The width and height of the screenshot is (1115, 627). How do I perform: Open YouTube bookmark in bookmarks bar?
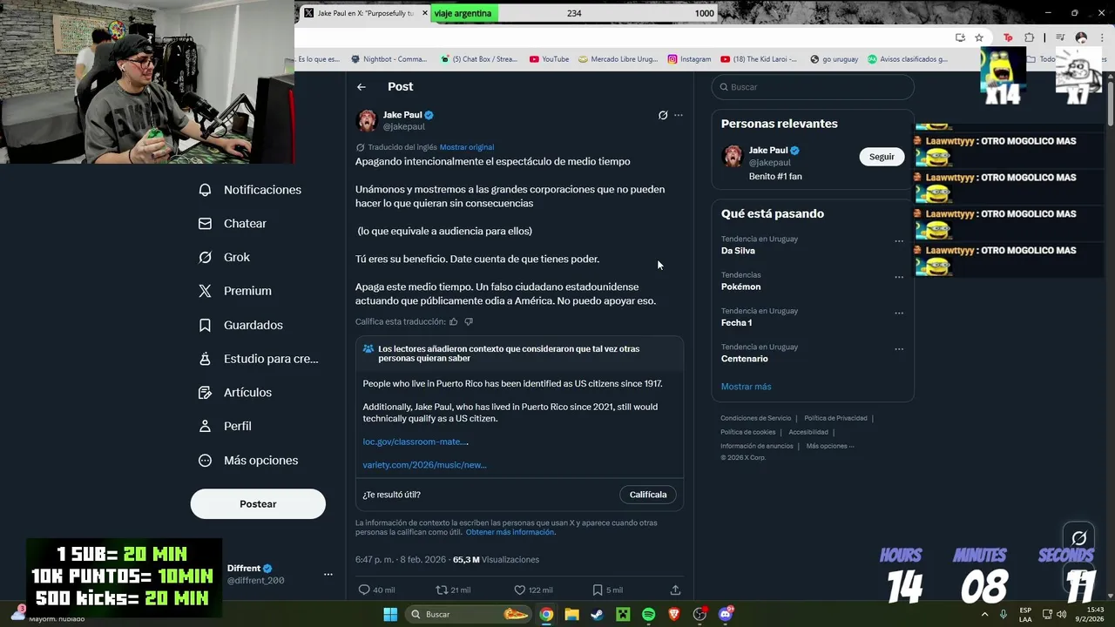pyautogui.click(x=549, y=59)
